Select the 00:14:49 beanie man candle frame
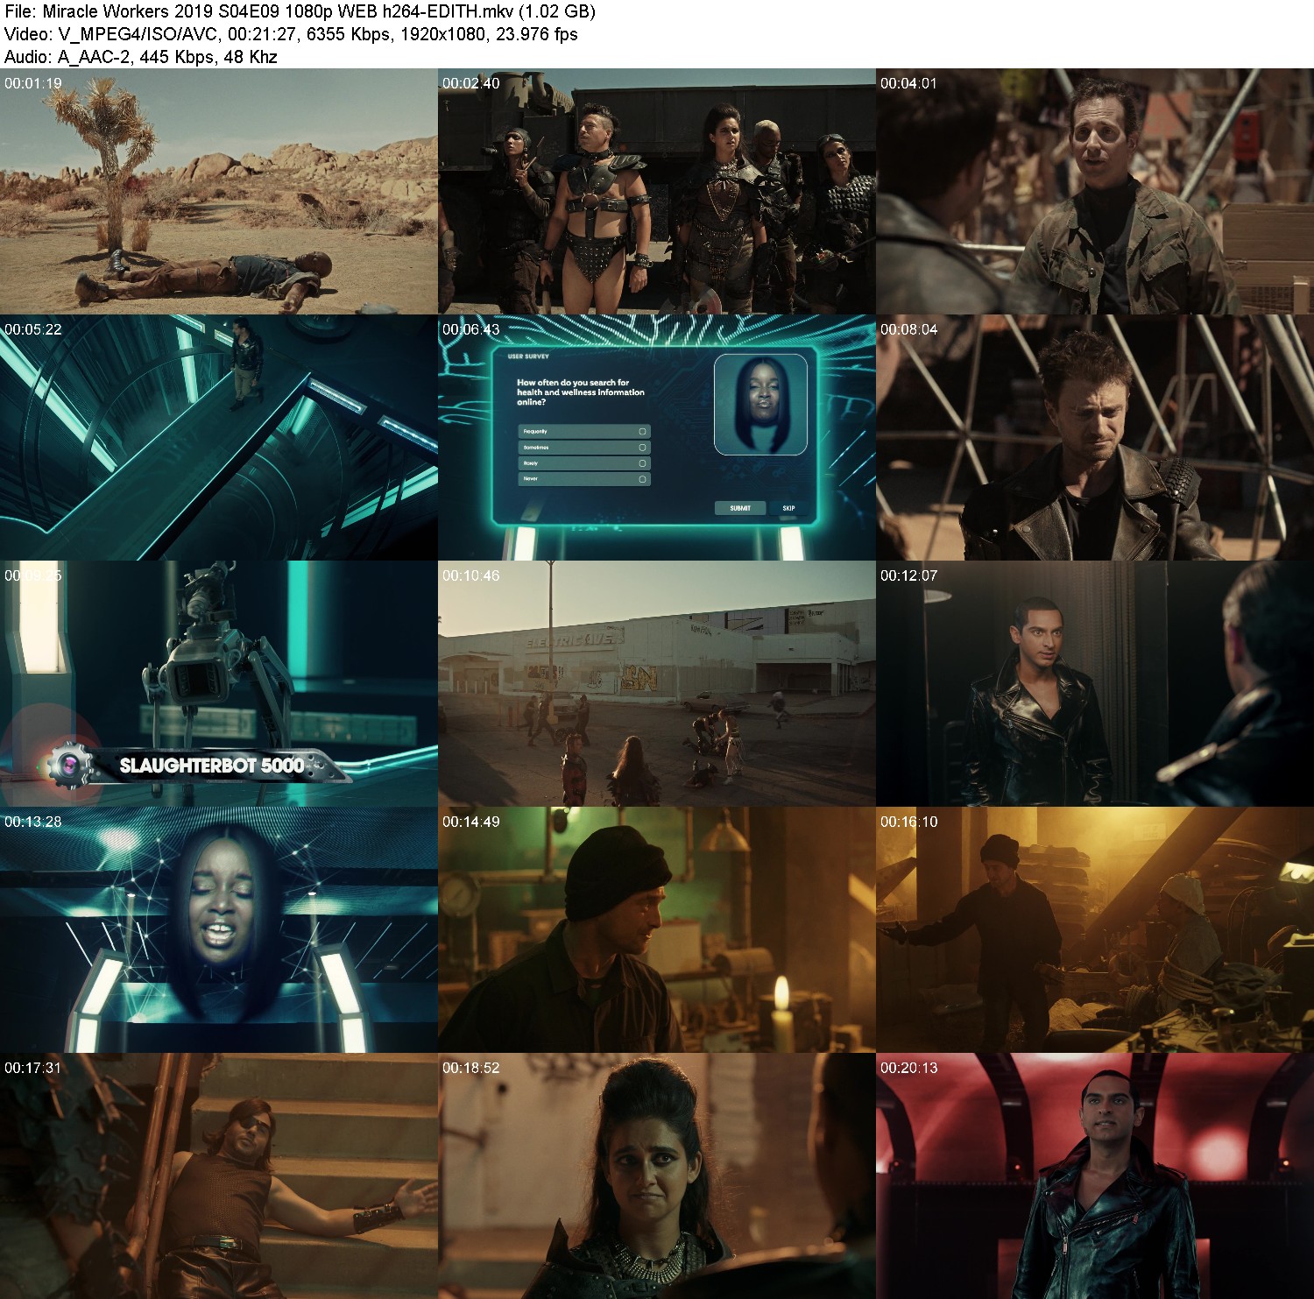 pyautogui.click(x=657, y=929)
